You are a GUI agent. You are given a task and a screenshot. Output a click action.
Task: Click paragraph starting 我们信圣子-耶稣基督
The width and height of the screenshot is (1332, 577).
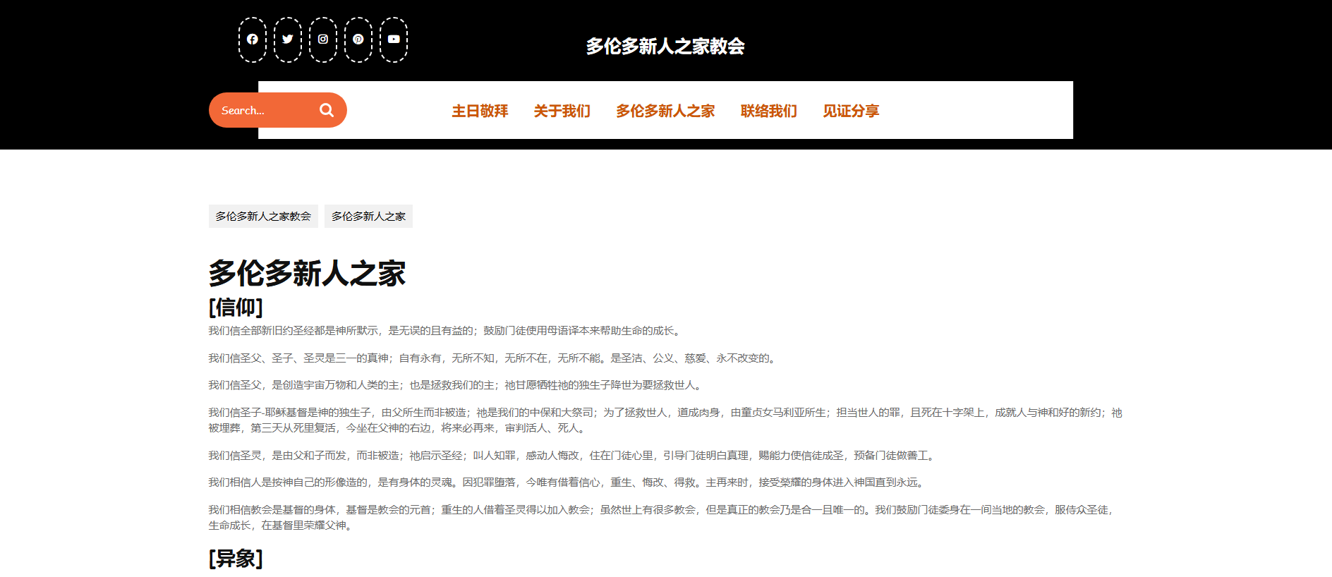[665, 420]
